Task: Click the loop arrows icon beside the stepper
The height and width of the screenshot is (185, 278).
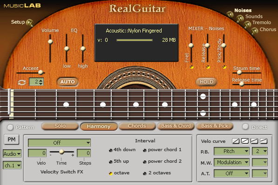Action: pos(22,82)
